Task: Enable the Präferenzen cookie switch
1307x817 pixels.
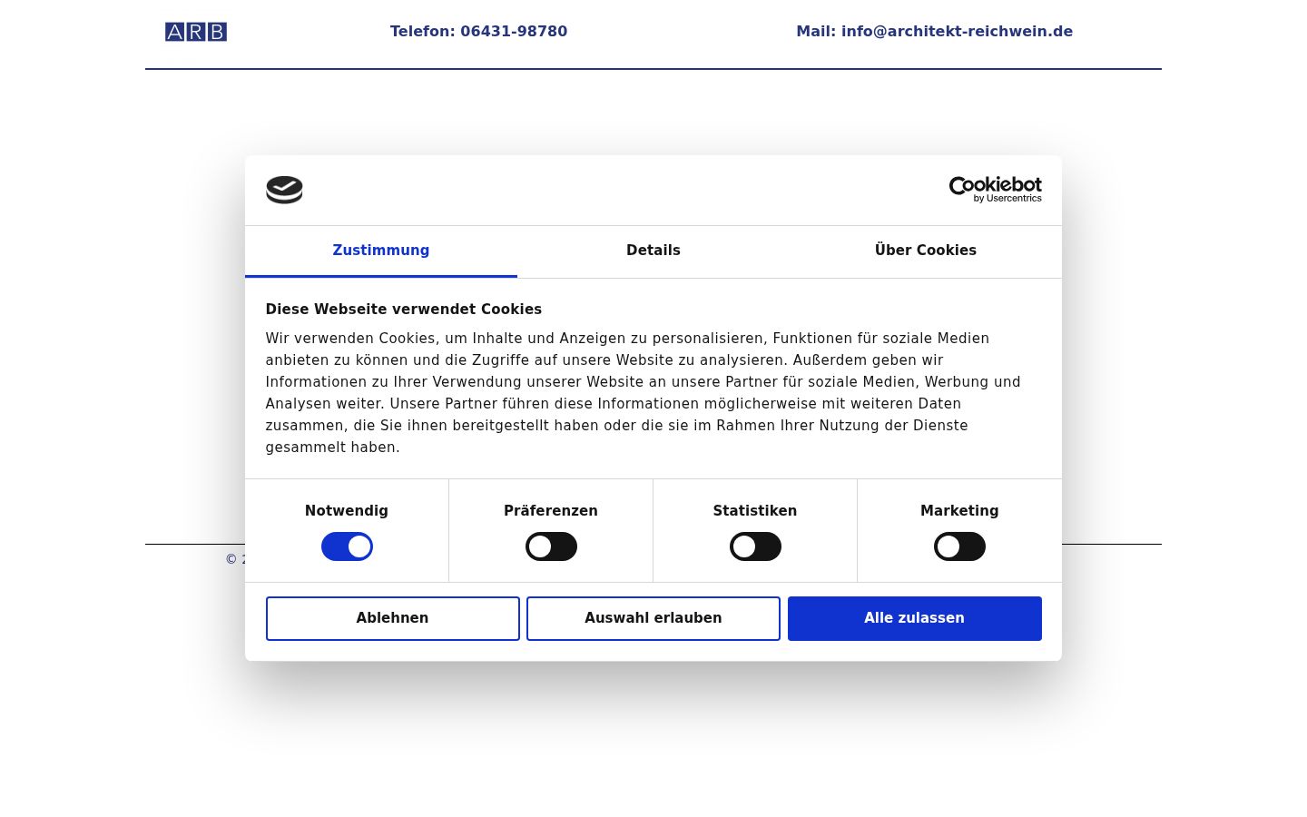Action: coord(551,546)
